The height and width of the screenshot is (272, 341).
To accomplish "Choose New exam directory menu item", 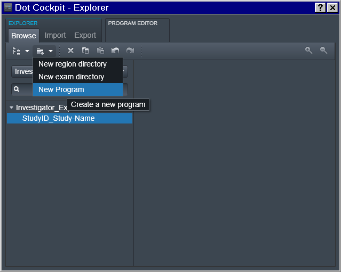I will [x=78, y=77].
